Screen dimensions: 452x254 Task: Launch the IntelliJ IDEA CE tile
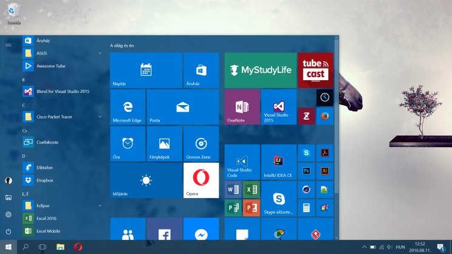pyautogui.click(x=278, y=162)
